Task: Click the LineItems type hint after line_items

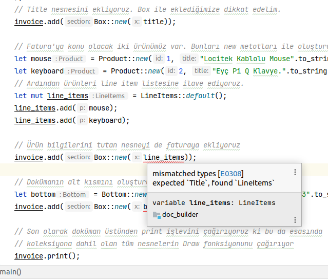Action: coord(110,96)
